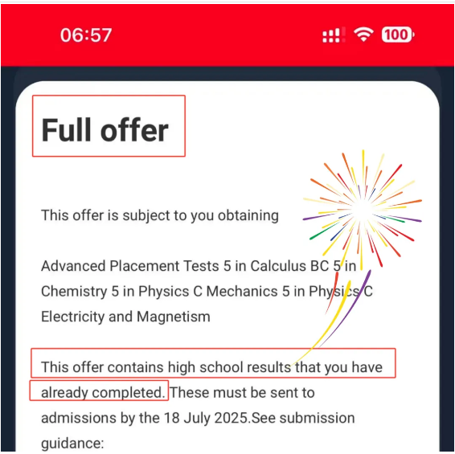Click the text 'Electricity and Magnetism'
Viewport: 455px width, 454px height.
[125, 317]
